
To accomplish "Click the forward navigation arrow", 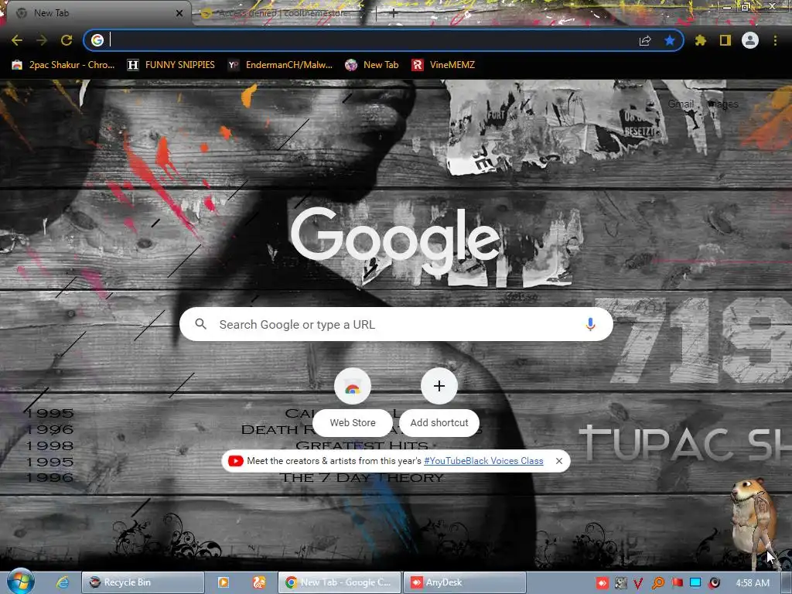I will [42, 40].
